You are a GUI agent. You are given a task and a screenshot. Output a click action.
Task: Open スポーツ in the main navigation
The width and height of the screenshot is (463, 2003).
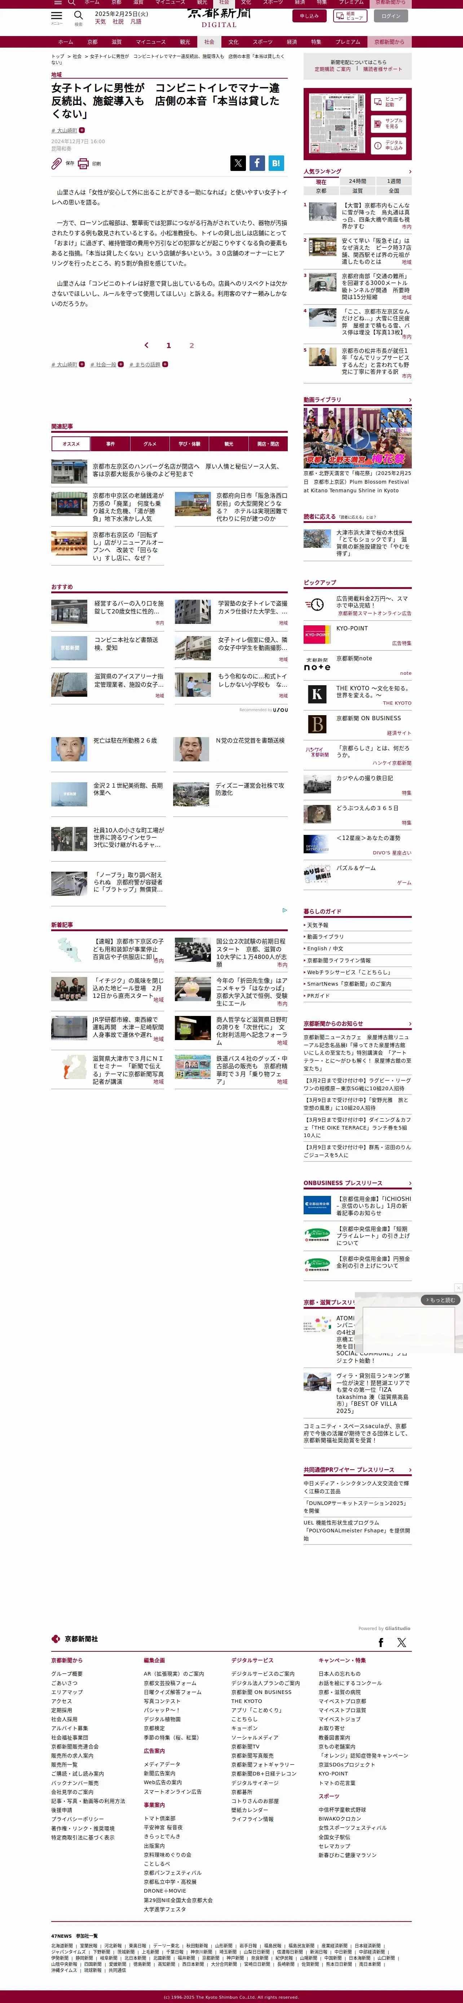pyautogui.click(x=263, y=42)
